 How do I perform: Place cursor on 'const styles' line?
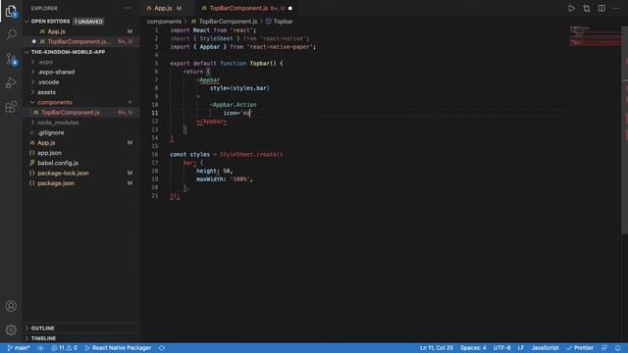pos(227,154)
